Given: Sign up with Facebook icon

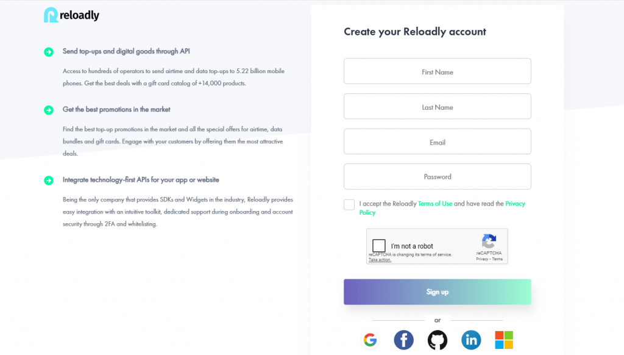Looking at the screenshot, I should click(x=403, y=340).
